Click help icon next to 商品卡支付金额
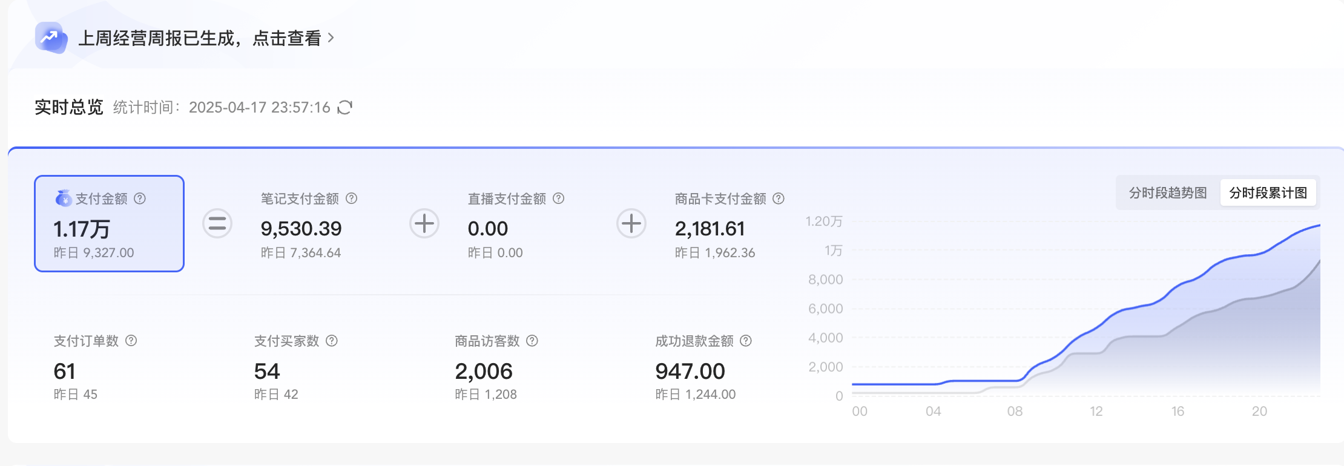Image resolution: width=1344 pixels, height=466 pixels. pos(779,199)
